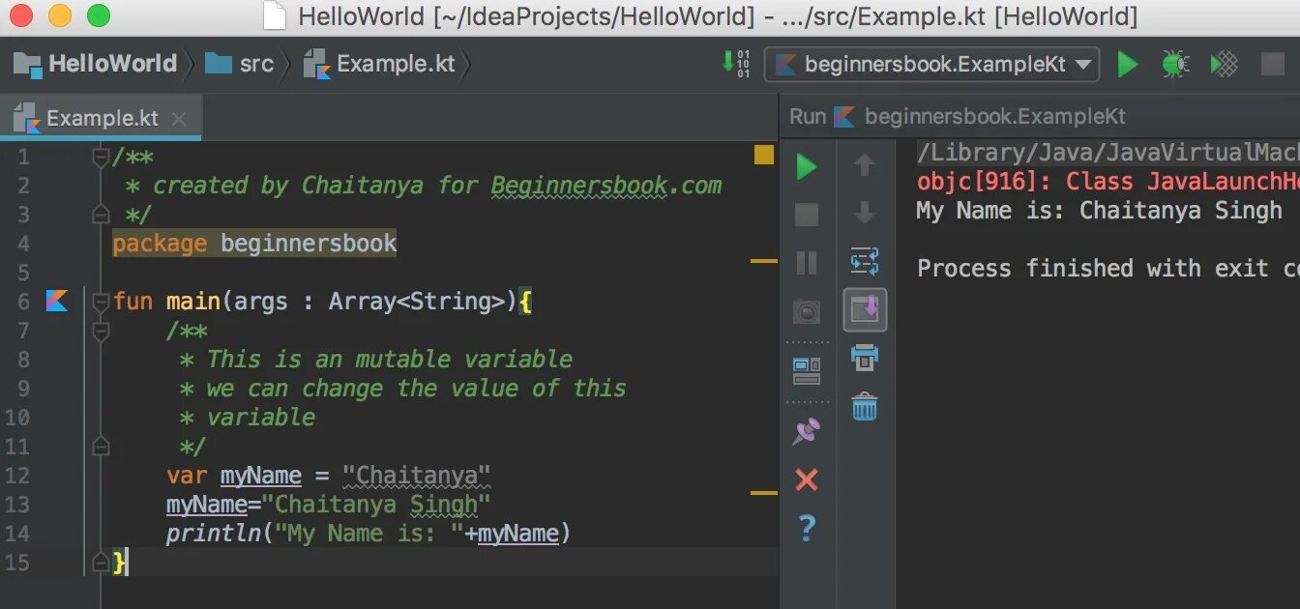Image resolution: width=1300 pixels, height=609 pixels.
Task: Click the 'Process finished with exit' console line
Action: [1108, 269]
